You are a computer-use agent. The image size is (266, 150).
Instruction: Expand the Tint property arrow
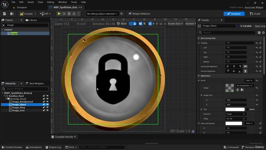202,109
